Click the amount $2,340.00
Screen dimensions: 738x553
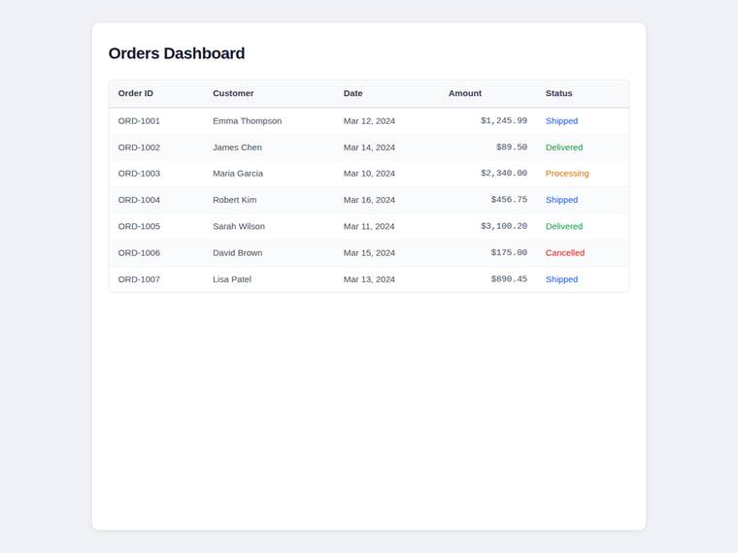(x=504, y=174)
